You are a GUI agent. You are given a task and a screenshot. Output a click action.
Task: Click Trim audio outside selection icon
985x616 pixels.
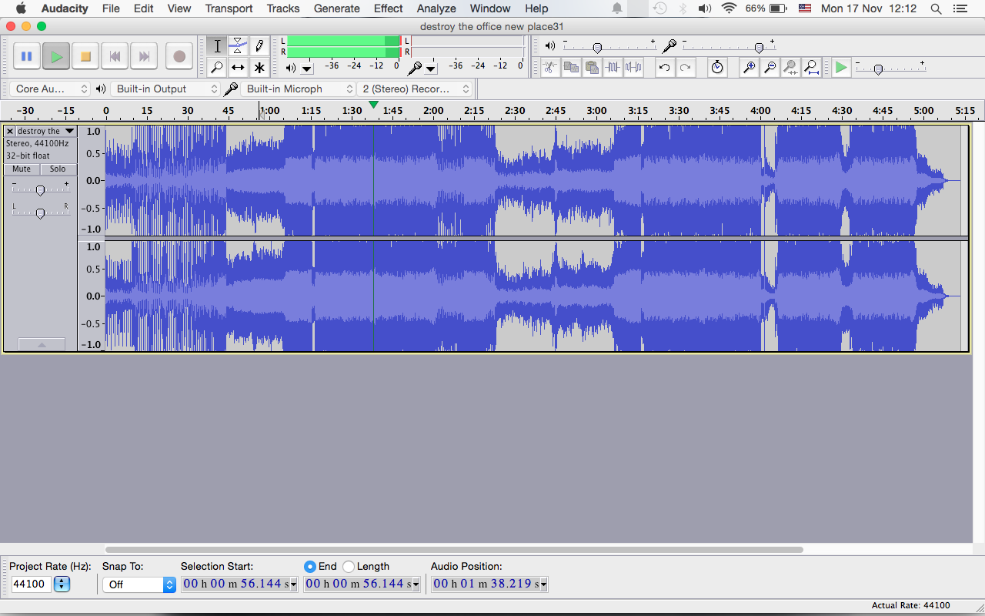tap(613, 67)
